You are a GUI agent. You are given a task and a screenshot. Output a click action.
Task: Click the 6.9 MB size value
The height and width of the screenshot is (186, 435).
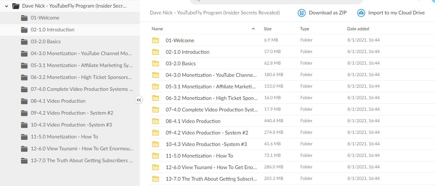coord(271,40)
